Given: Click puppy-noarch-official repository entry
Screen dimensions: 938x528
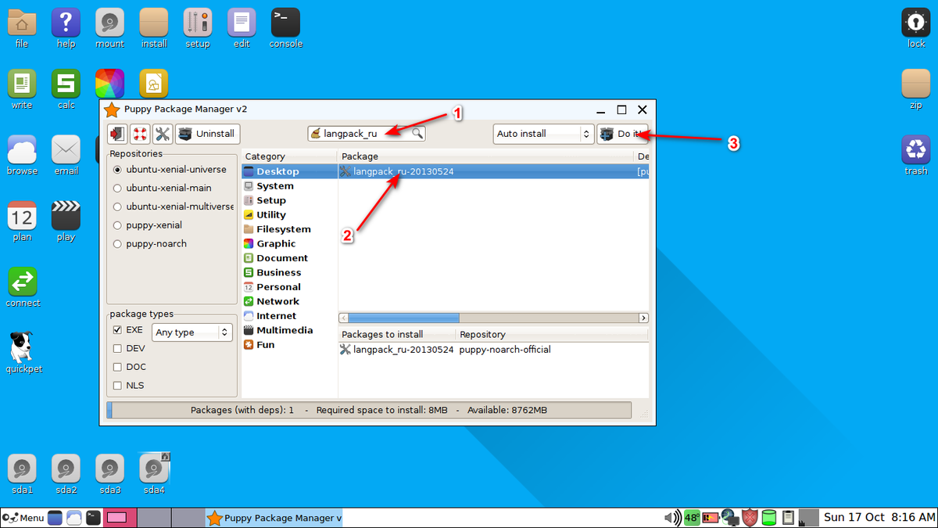Looking at the screenshot, I should point(505,350).
